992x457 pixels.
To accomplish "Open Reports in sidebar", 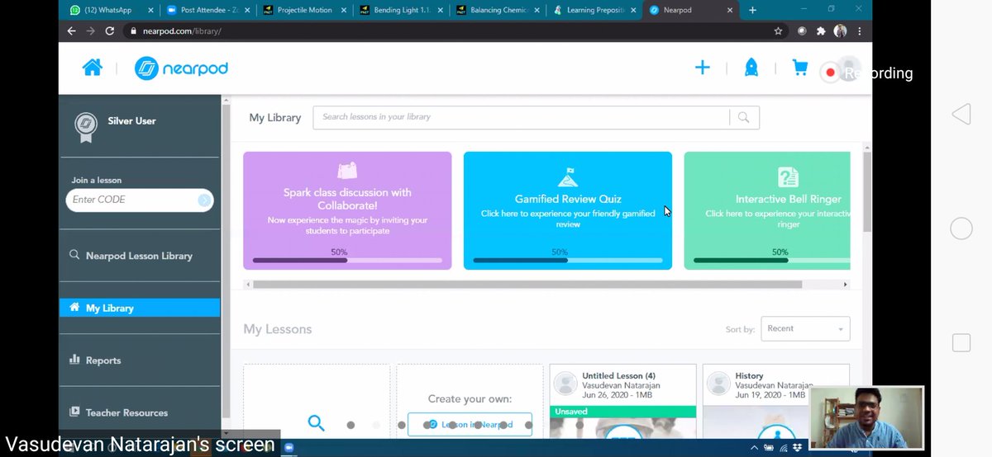I will click(95, 360).
